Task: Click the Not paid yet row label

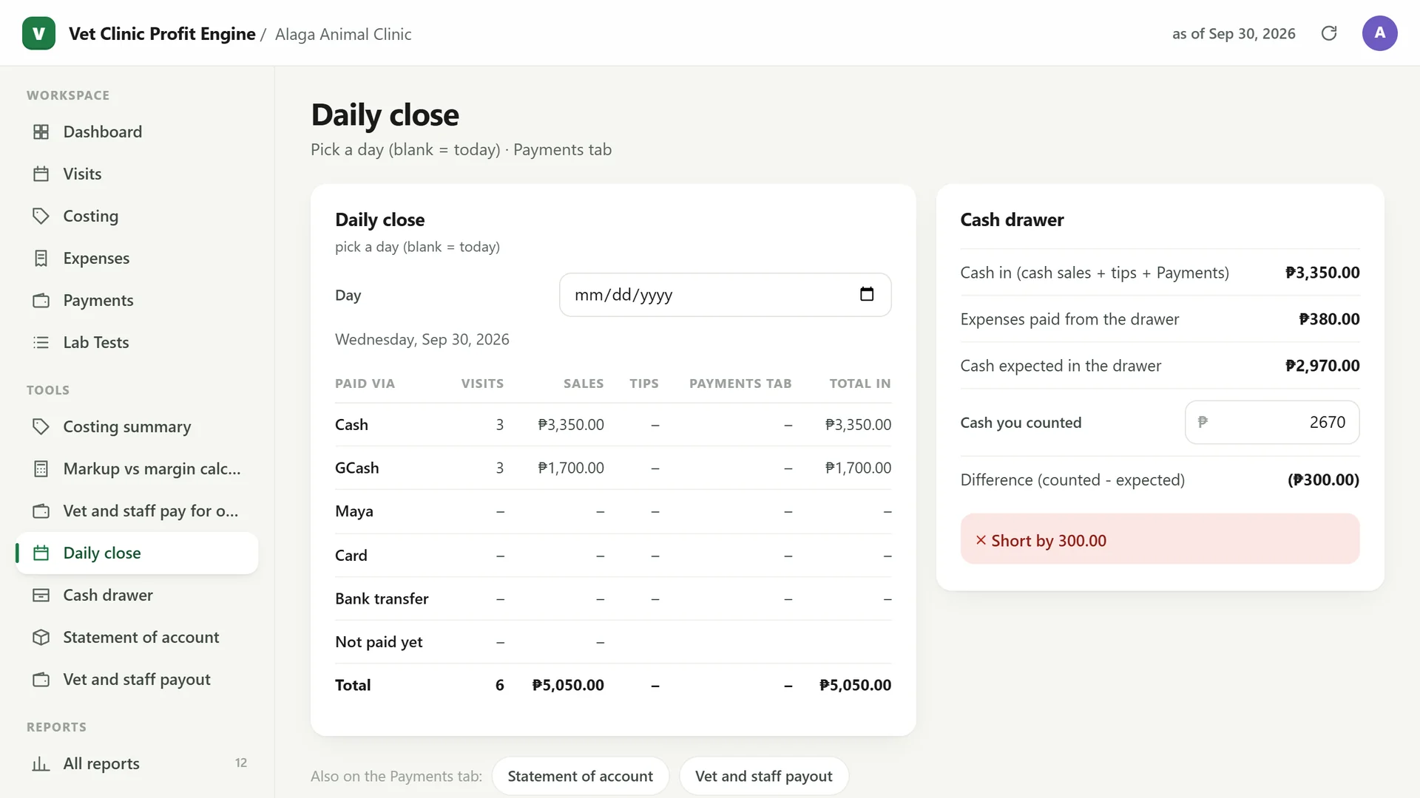Action: (379, 642)
